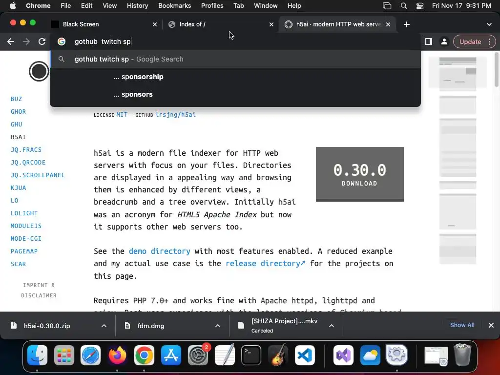Open the Profiles menu
Viewport: 500px width, 375px height.
pos(212,6)
